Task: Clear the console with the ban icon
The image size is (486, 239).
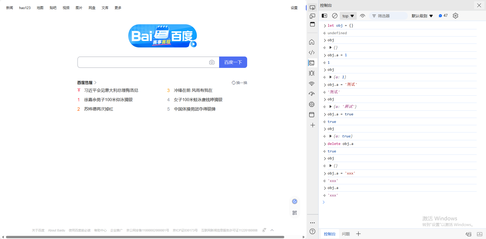Action: click(x=335, y=16)
